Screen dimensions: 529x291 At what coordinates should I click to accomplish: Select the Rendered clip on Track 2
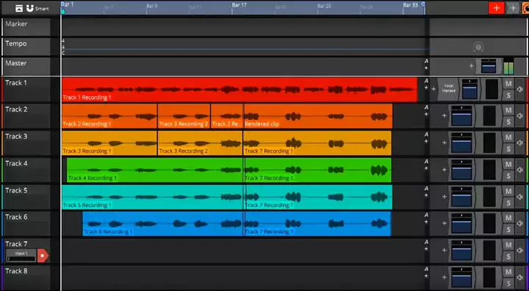[318, 116]
